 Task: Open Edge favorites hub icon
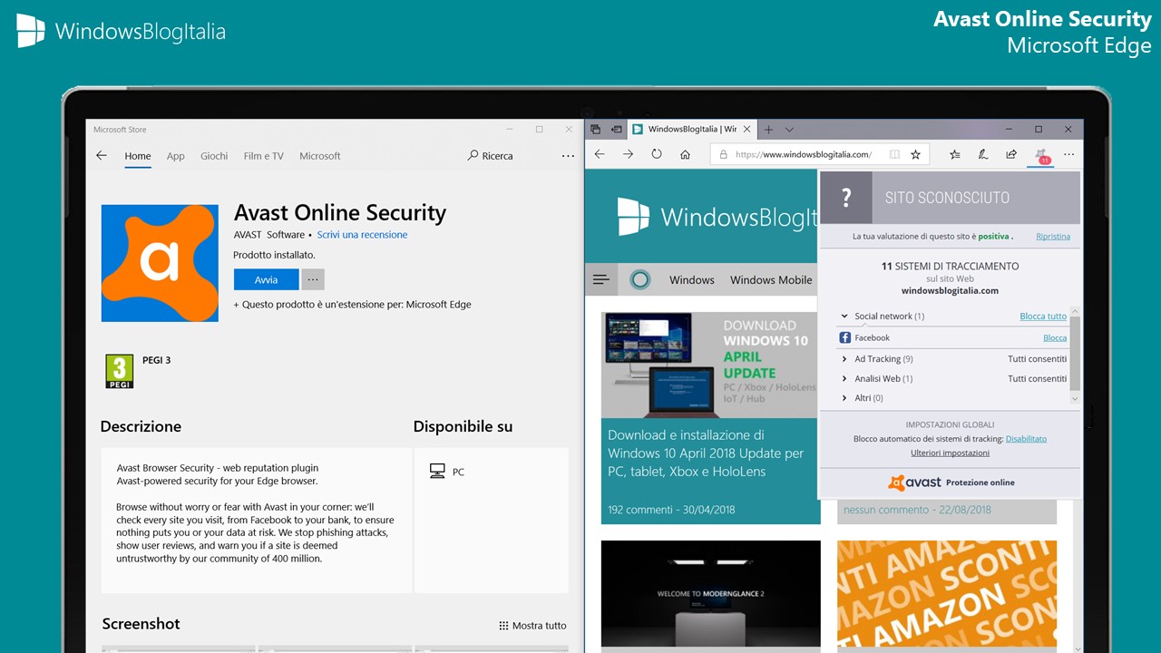(955, 155)
